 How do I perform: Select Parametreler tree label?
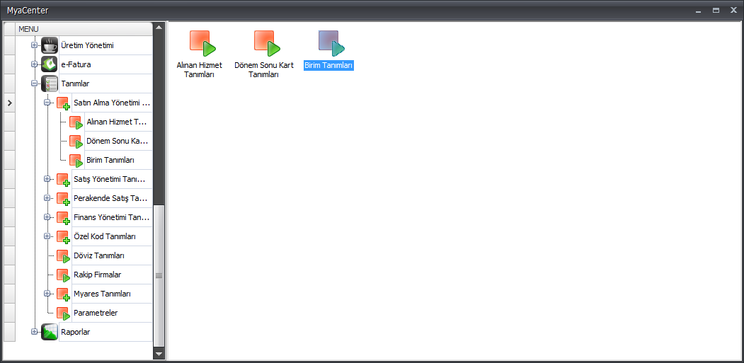96,313
